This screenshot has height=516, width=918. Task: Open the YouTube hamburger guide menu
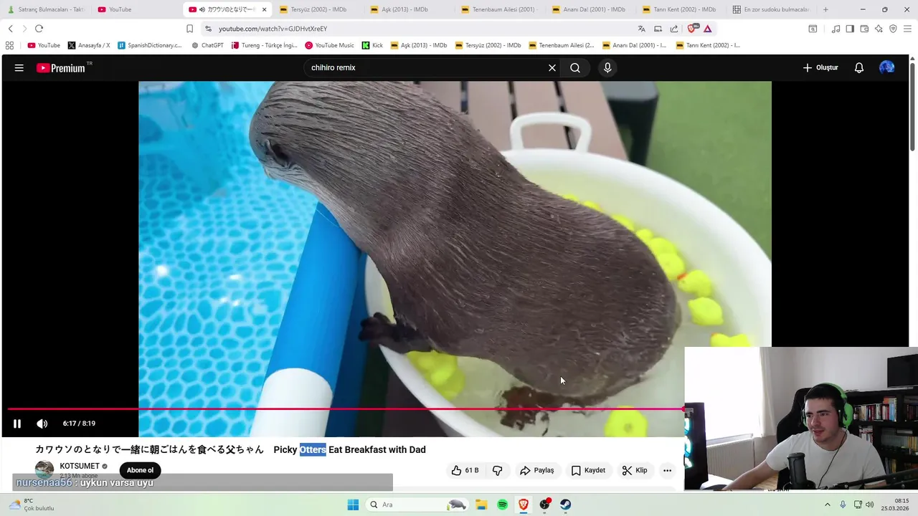pos(19,67)
